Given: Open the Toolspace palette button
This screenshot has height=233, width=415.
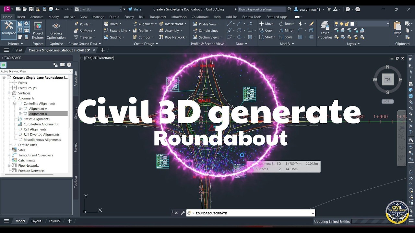Looking at the screenshot, I should pos(8,30).
